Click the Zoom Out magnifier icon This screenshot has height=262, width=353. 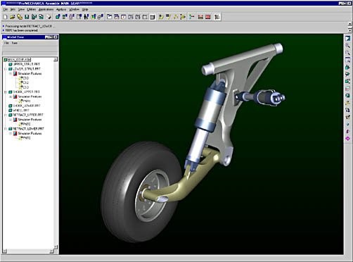point(347,53)
